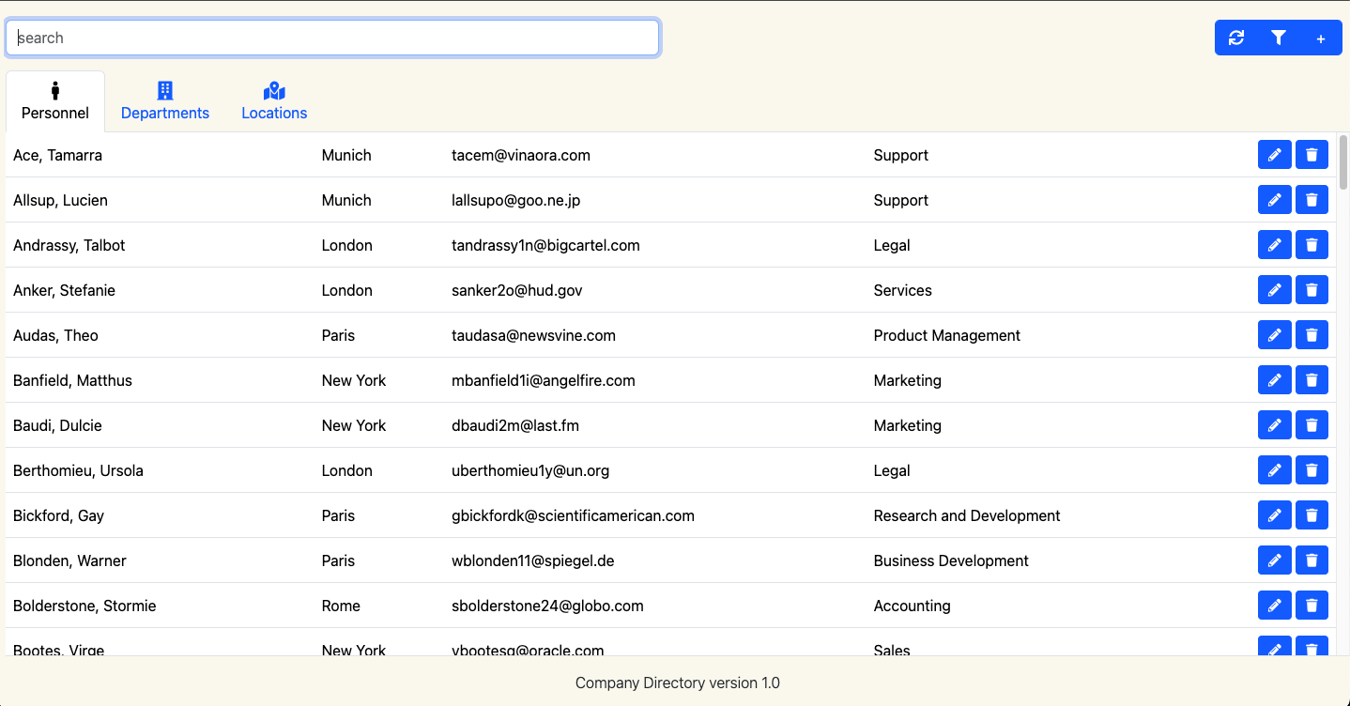Viewport: 1350px width, 706px height.
Task: Focus the search input field
Action: click(x=332, y=38)
